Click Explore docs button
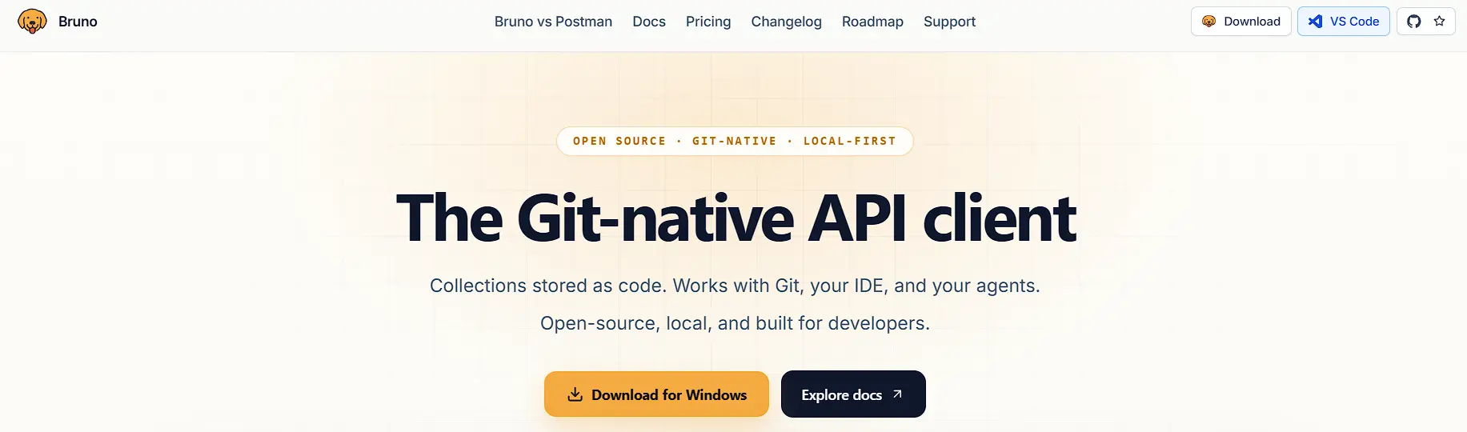Viewport: 1467px width, 432px height. [x=853, y=394]
